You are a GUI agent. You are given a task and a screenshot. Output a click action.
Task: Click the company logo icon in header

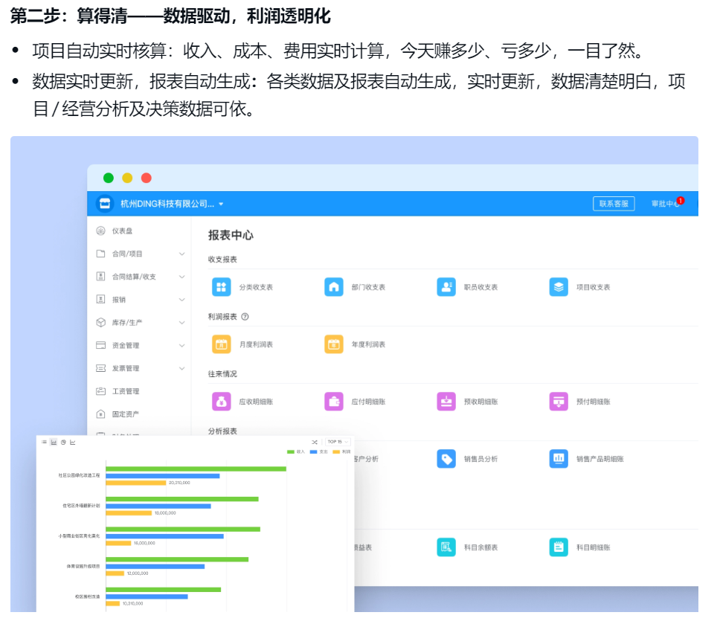105,204
